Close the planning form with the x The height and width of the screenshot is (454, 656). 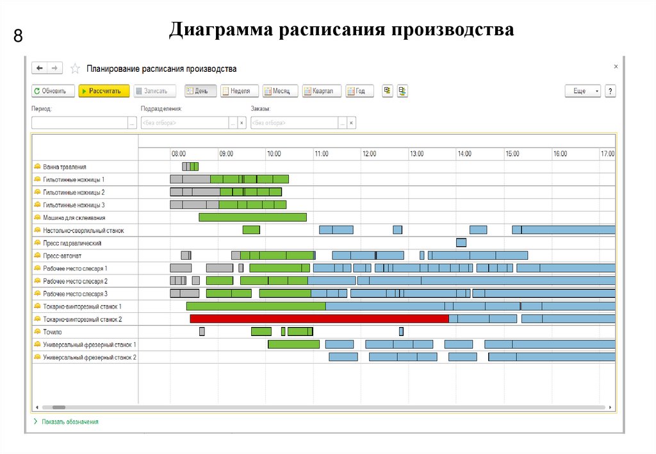pos(616,66)
